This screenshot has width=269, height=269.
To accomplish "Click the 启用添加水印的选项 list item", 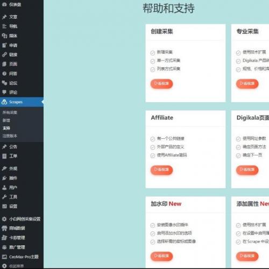I will pyautogui.click(x=174, y=233).
